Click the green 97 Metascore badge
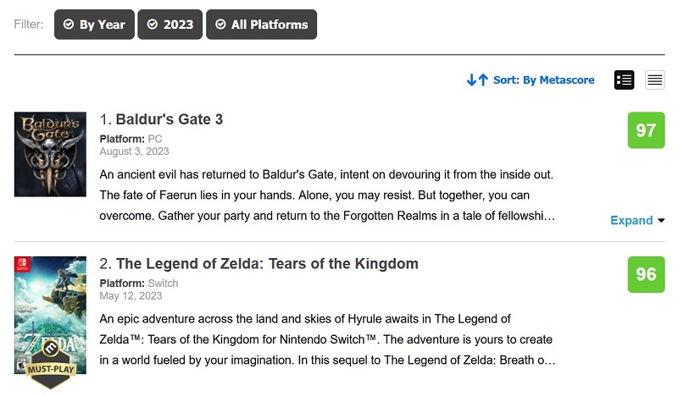 click(x=646, y=130)
